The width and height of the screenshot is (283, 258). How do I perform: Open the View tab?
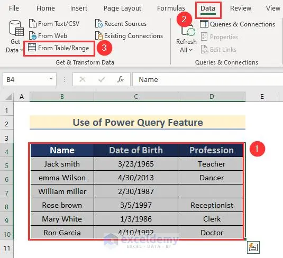[x=273, y=8]
